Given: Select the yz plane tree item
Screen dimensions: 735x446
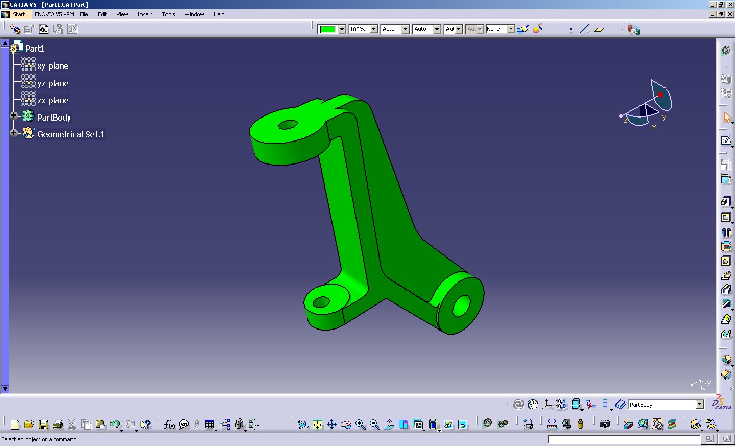Looking at the screenshot, I should (x=53, y=83).
